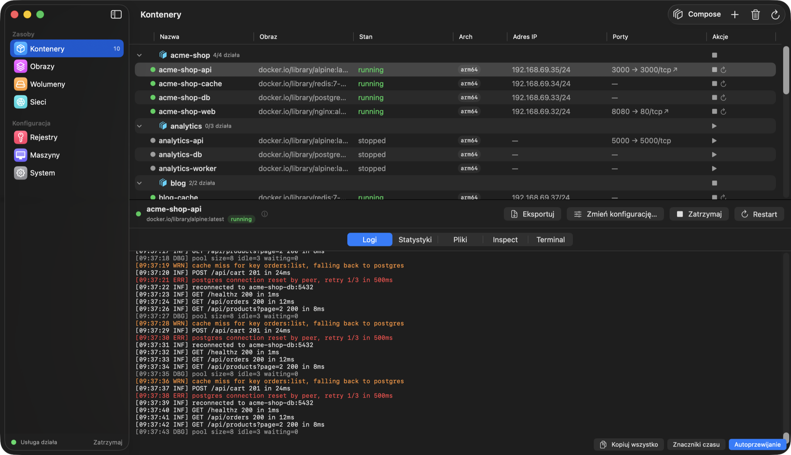The height and width of the screenshot is (455, 791).
Task: Select the acme-shop-cache row
Action: click(x=455, y=84)
